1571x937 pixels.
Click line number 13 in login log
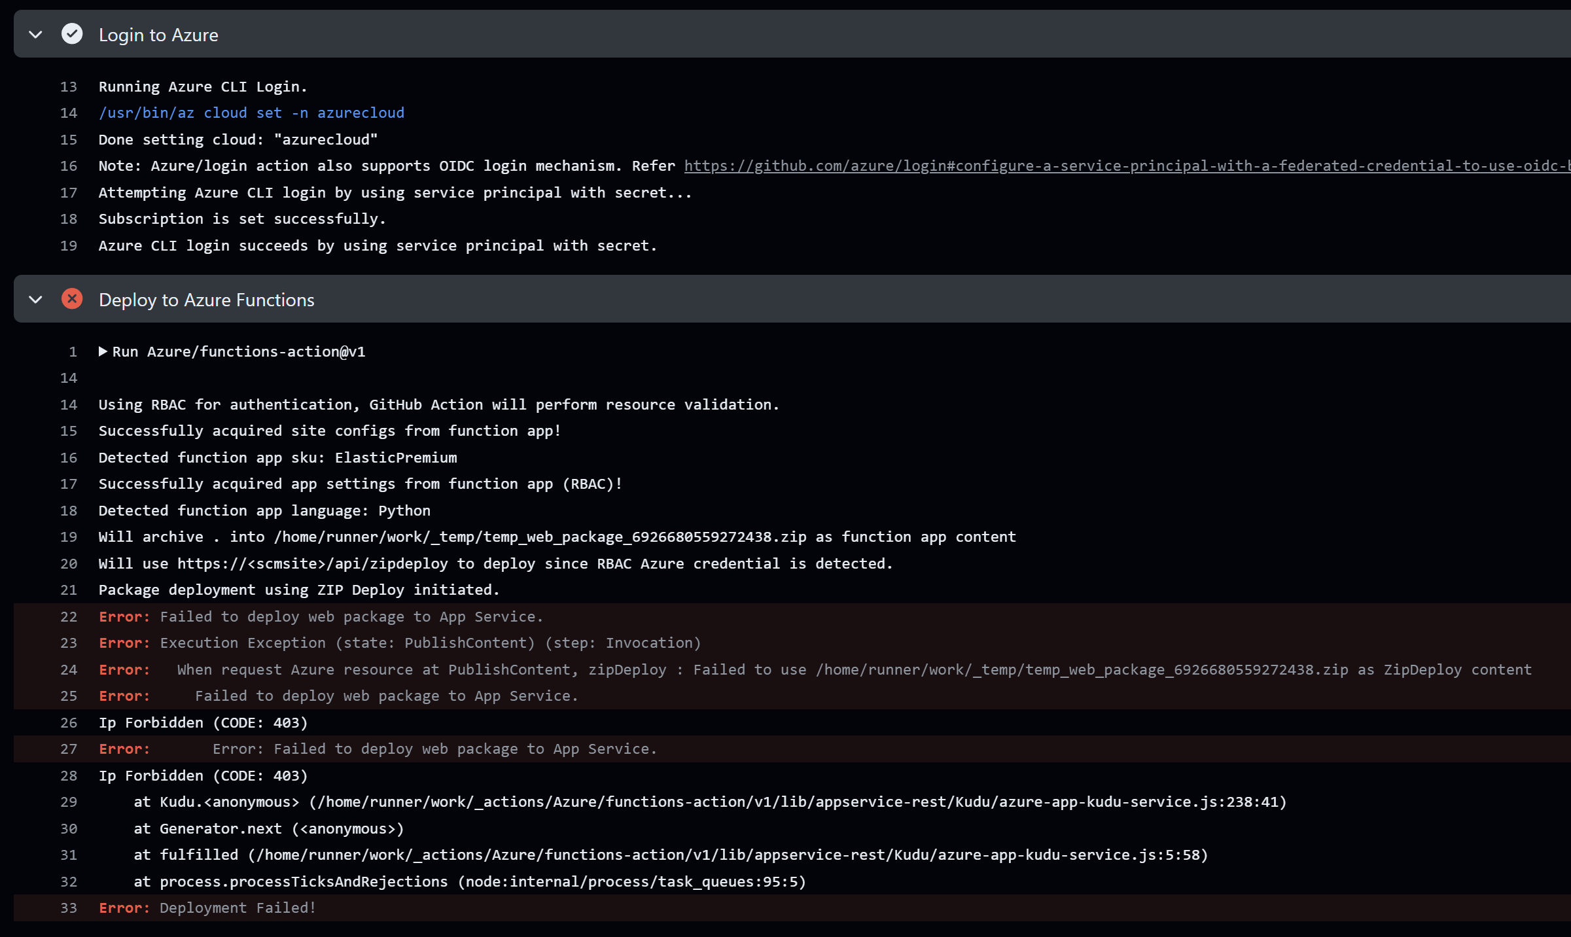click(x=69, y=87)
